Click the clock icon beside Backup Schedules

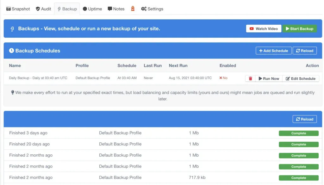pos(11,51)
